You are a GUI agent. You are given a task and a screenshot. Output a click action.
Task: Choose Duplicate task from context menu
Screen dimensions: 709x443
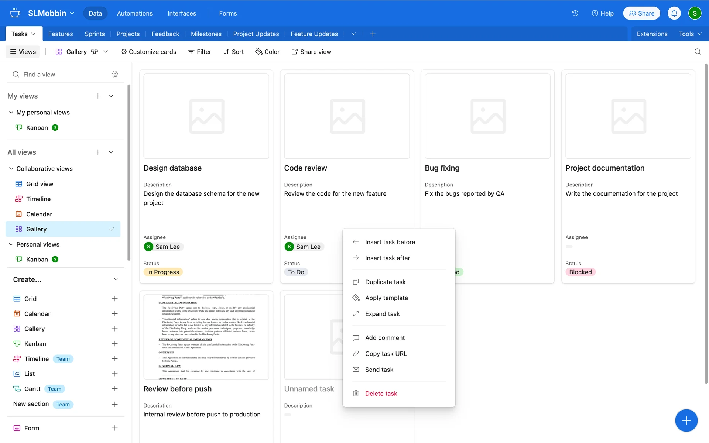pyautogui.click(x=385, y=282)
